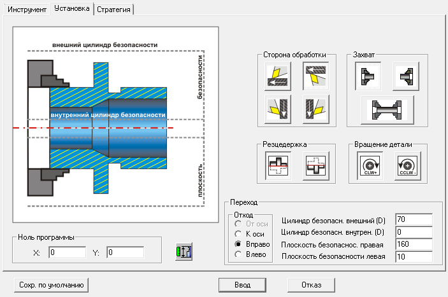The image size is (448, 297).
Task: Select right chuck grip icon
Action: tap(406, 77)
